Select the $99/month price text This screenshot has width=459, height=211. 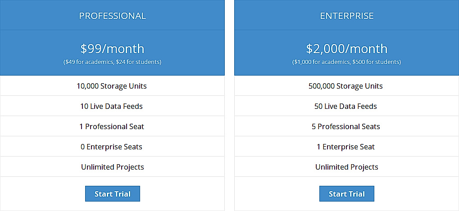tap(113, 49)
